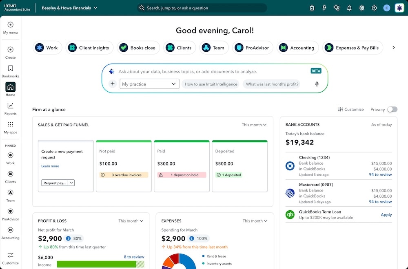
Task: Open This month dropdown in Profit & Loss
Action: pos(131,220)
